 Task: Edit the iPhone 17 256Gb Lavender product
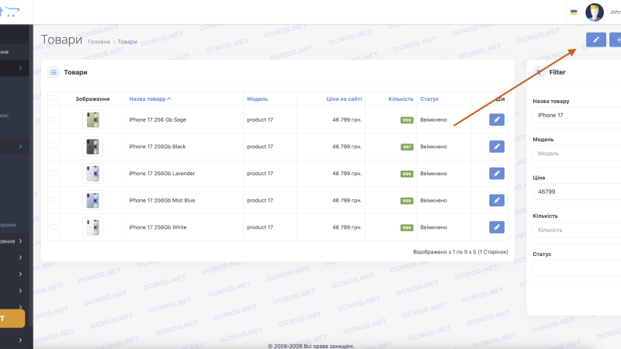pyautogui.click(x=497, y=173)
